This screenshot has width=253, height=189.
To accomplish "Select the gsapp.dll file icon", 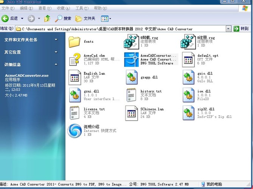I will (x=132, y=77).
